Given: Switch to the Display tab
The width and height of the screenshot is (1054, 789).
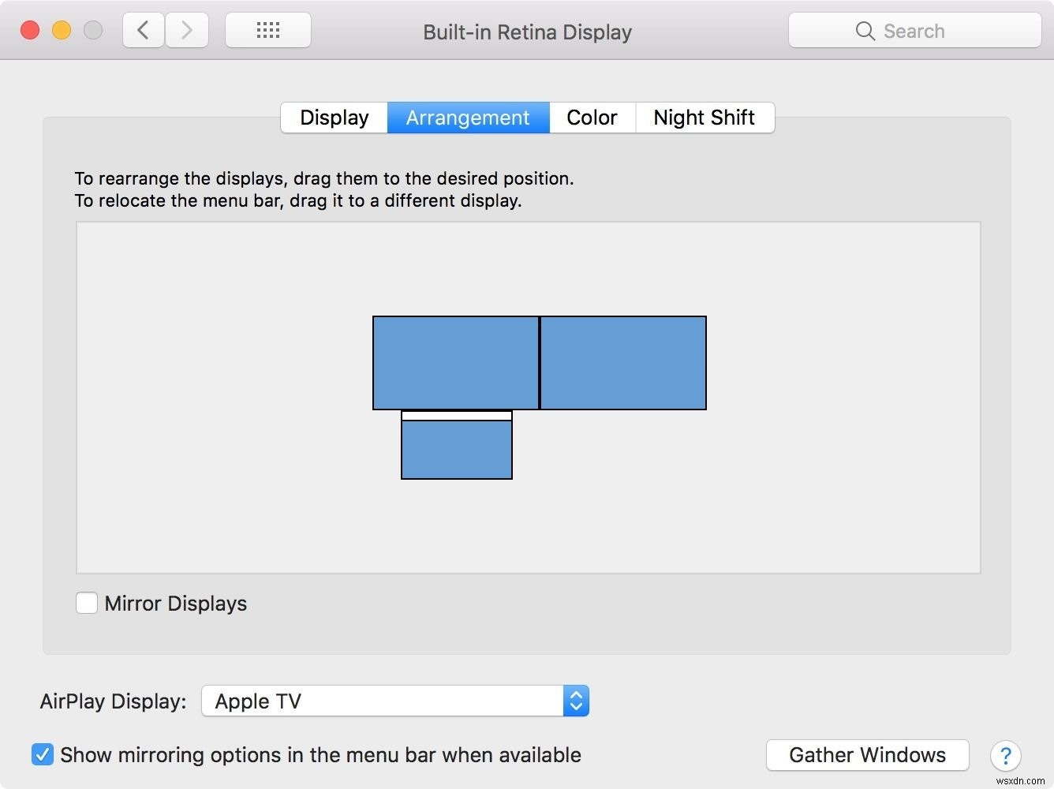Looking at the screenshot, I should (x=333, y=117).
